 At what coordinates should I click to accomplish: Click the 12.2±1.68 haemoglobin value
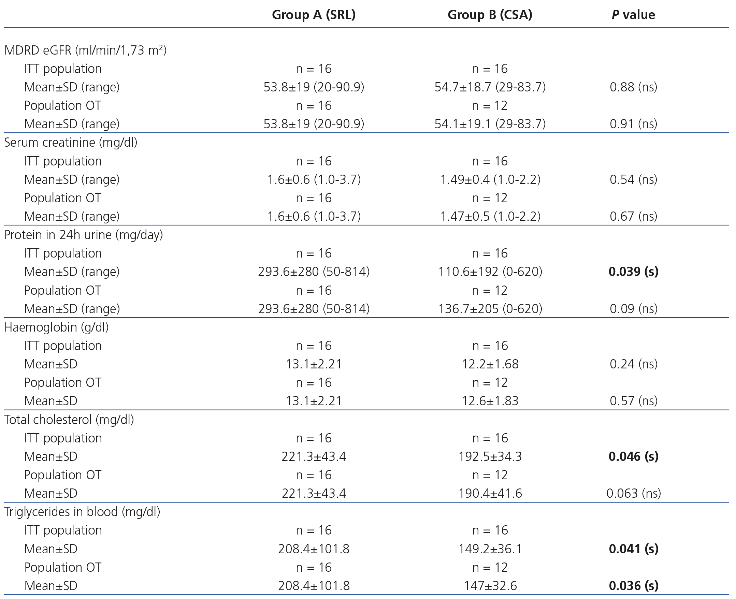pyautogui.click(x=490, y=364)
